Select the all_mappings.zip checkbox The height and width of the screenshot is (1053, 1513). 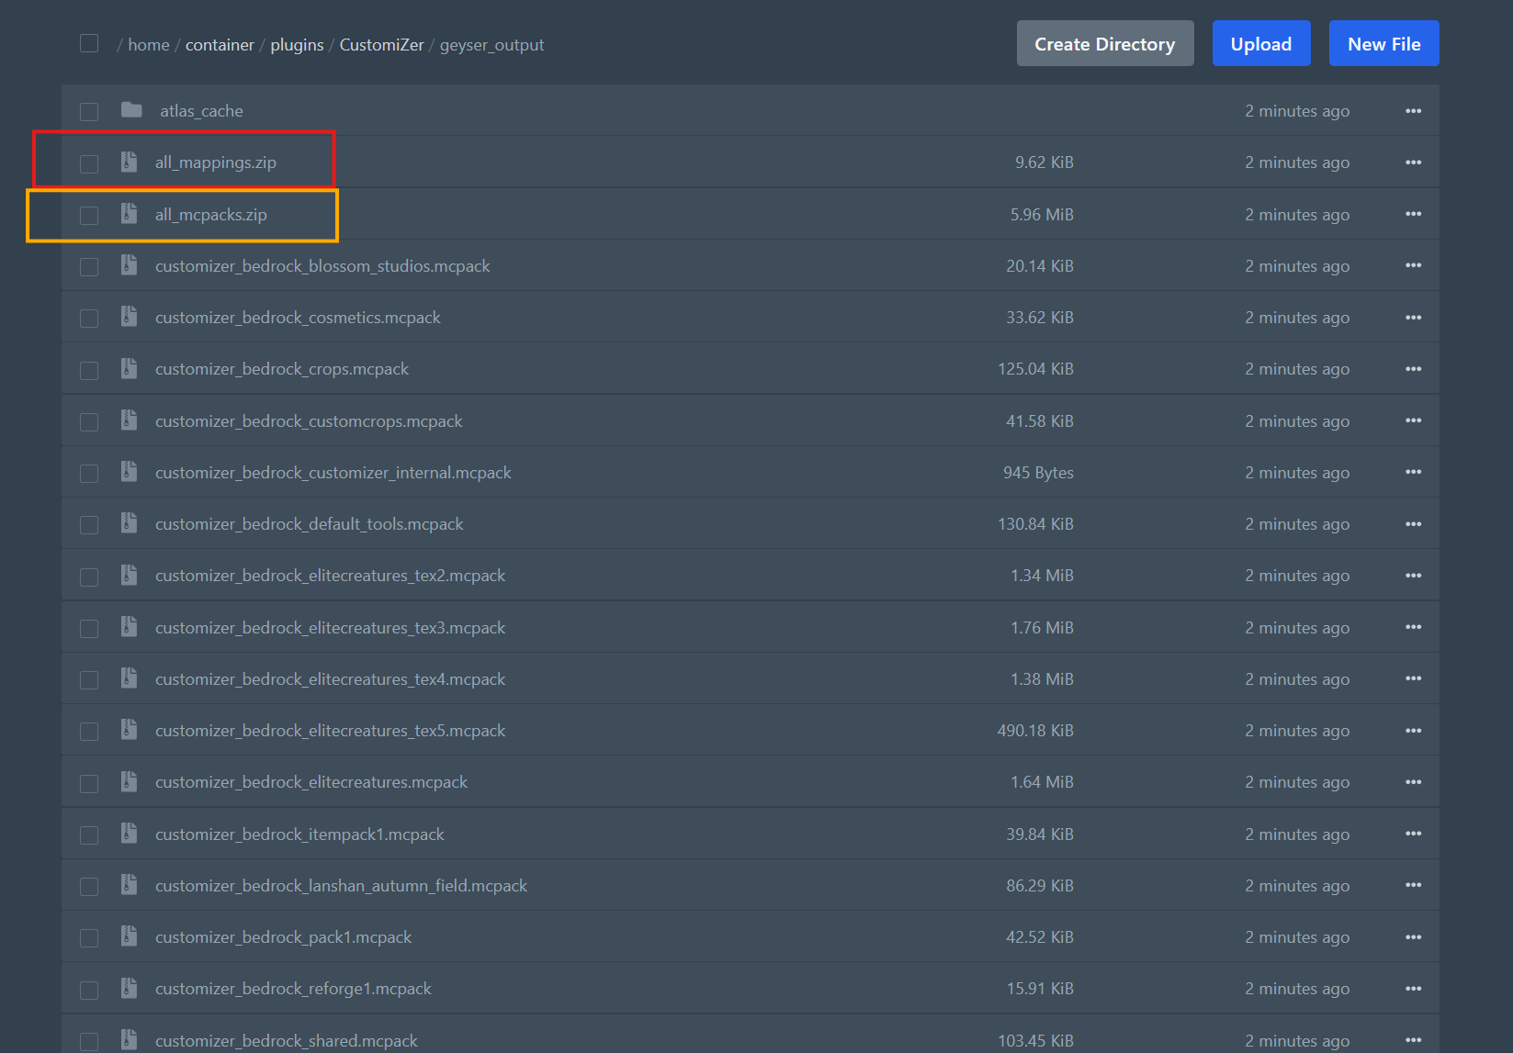(x=89, y=163)
